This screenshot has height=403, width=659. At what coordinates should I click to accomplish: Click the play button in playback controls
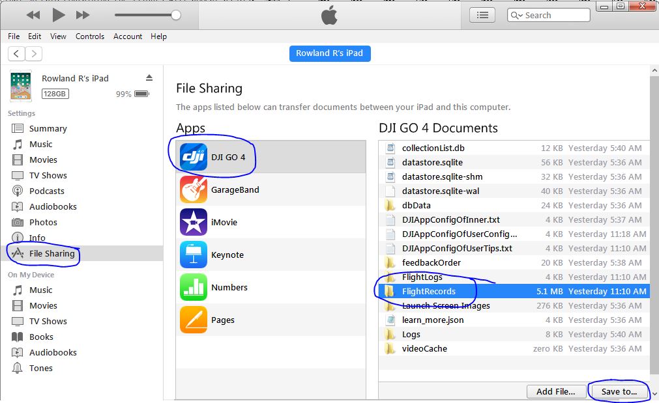click(x=59, y=14)
